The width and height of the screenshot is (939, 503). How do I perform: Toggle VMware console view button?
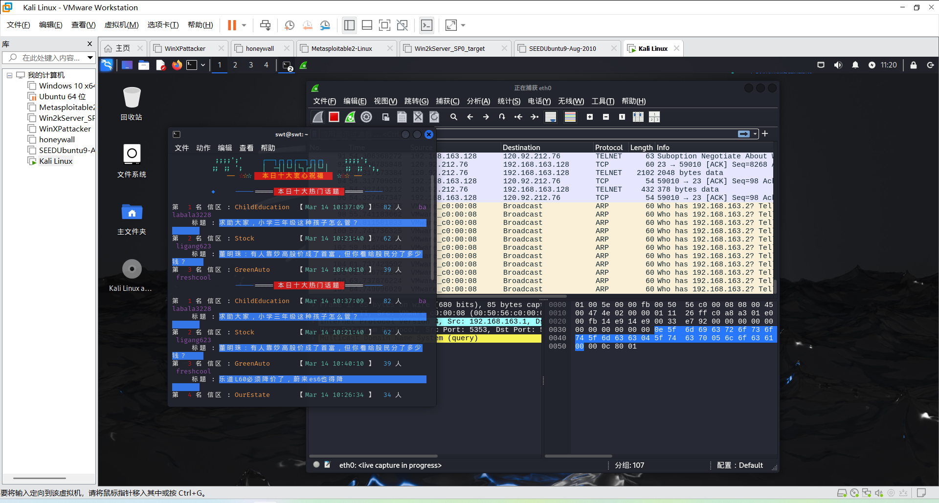(426, 25)
